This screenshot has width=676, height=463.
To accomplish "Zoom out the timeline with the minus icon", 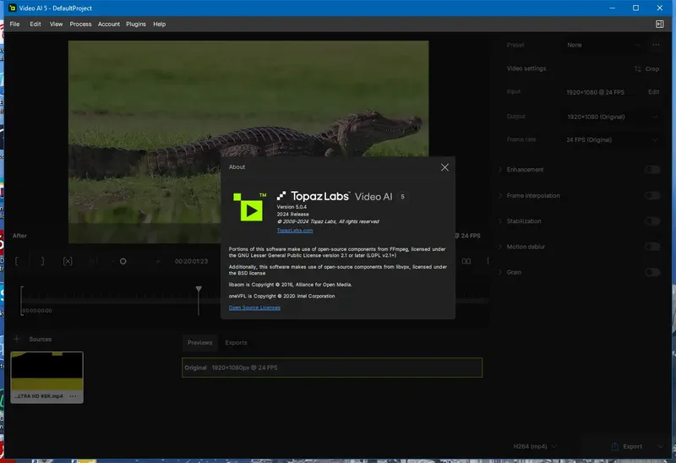I will 113,261.
